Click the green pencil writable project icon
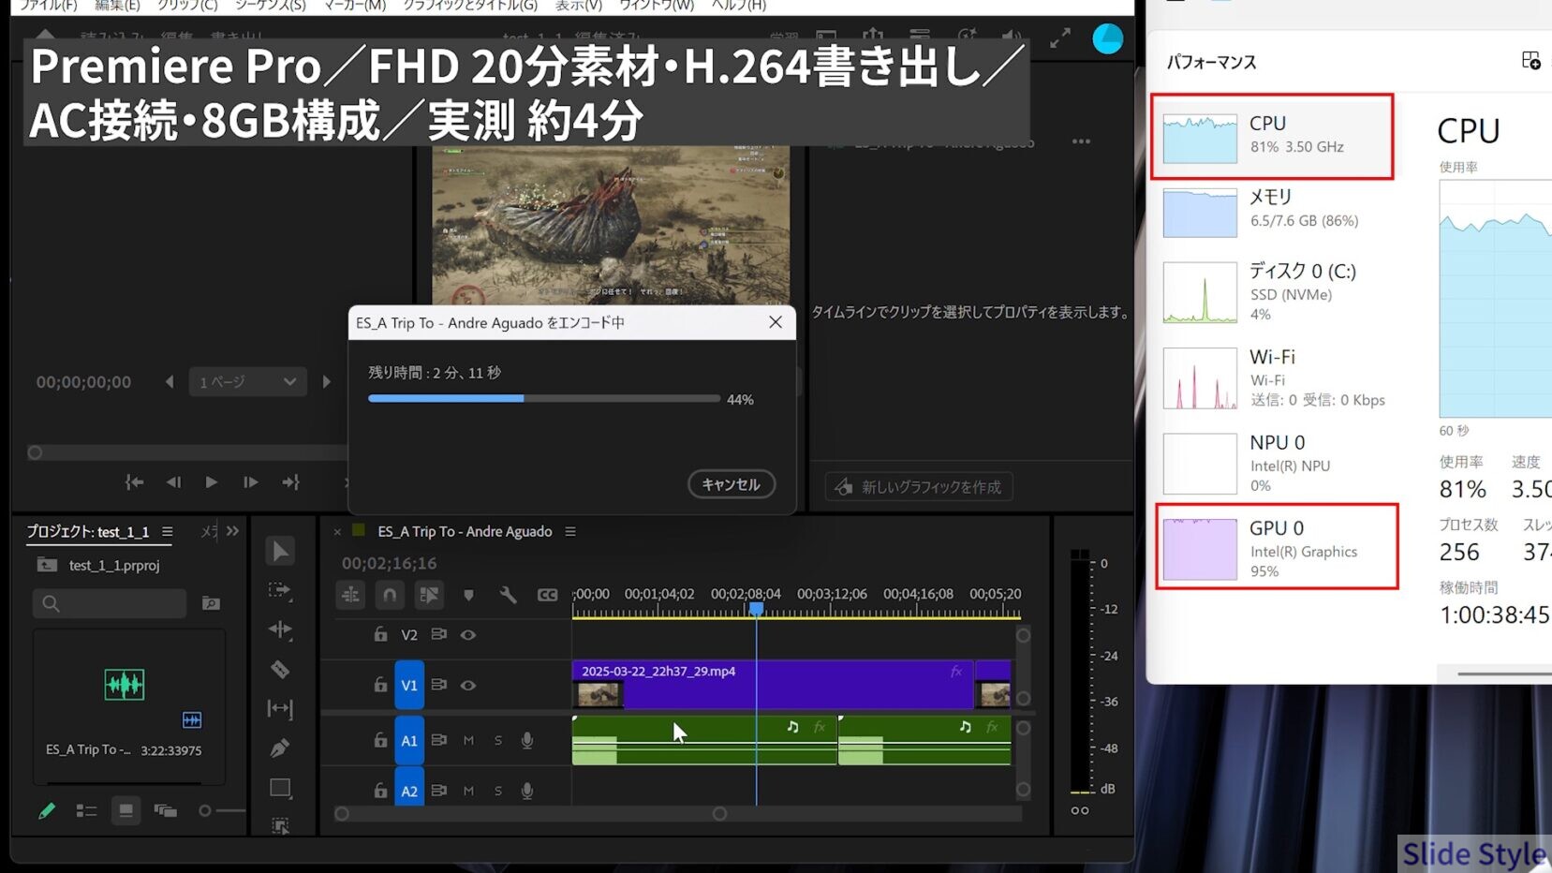 [47, 810]
